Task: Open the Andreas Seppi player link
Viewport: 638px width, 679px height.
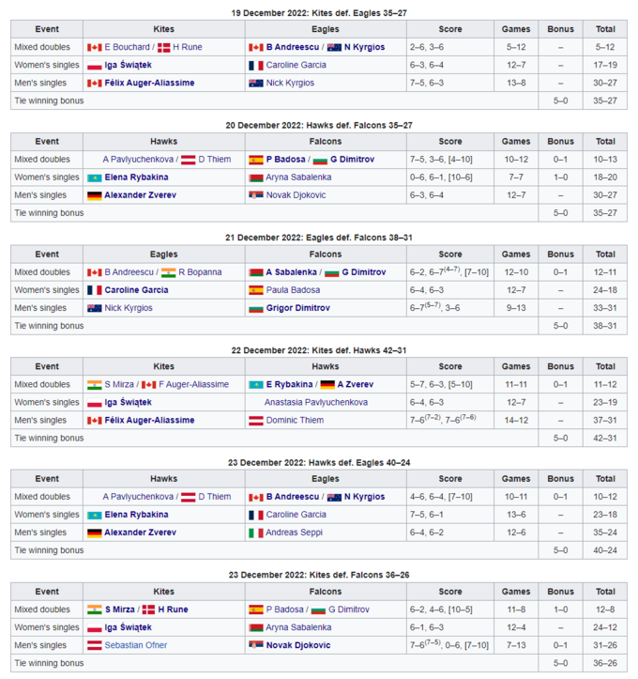Action: [x=295, y=532]
